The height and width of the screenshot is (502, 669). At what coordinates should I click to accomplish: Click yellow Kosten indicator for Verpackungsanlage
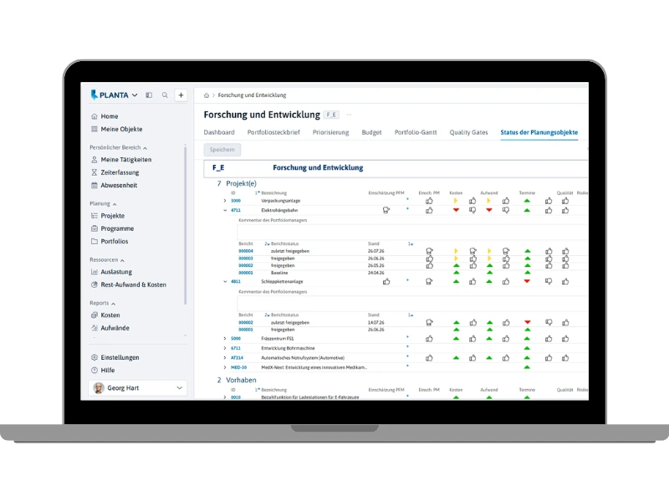point(456,201)
